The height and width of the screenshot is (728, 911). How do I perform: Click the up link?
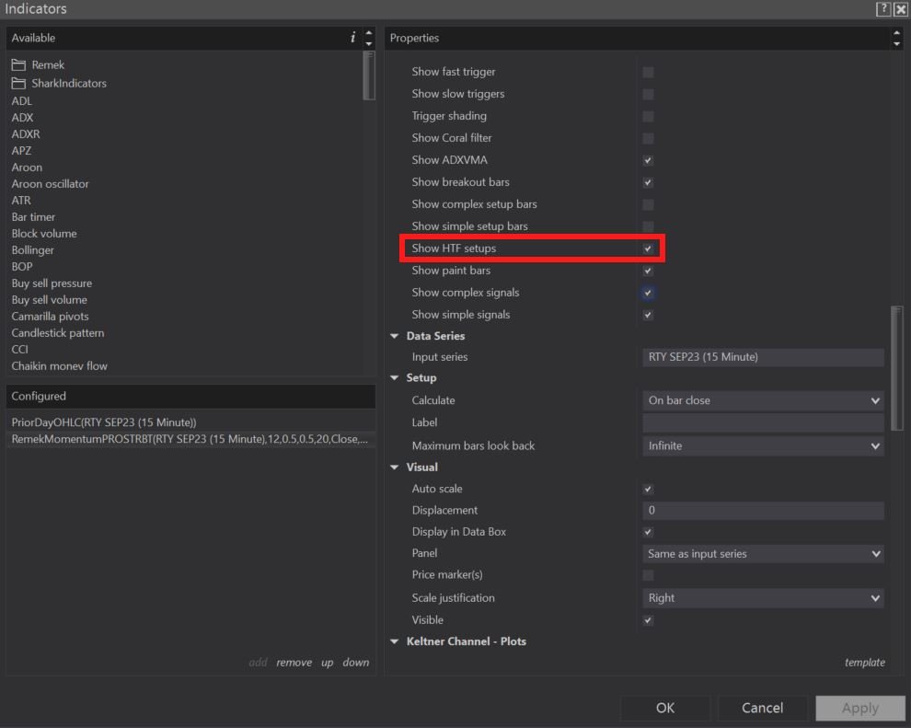tap(327, 663)
